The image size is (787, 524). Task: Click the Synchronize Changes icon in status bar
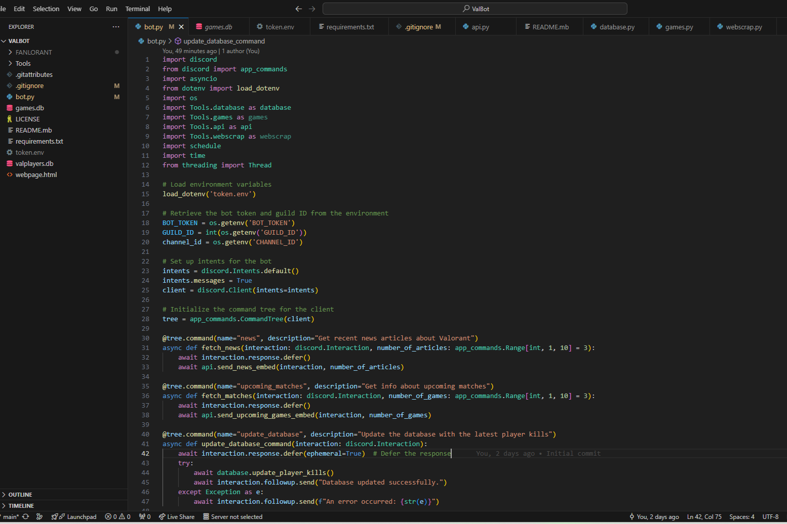coord(25,516)
